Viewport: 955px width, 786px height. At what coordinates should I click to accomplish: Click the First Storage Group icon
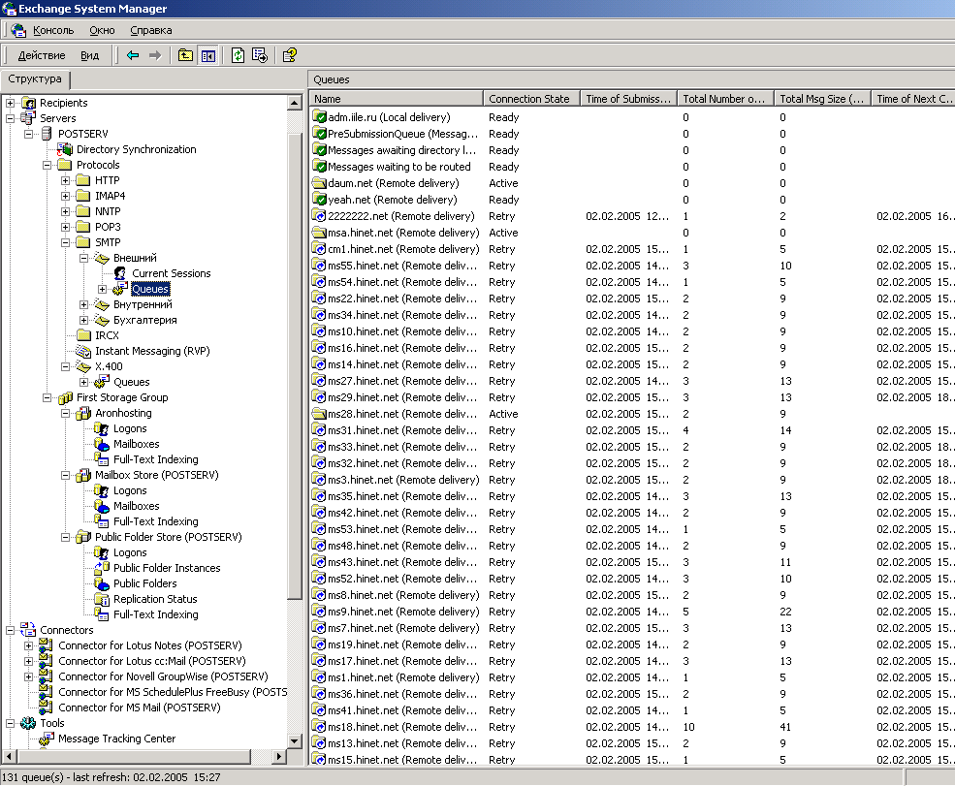coord(65,397)
